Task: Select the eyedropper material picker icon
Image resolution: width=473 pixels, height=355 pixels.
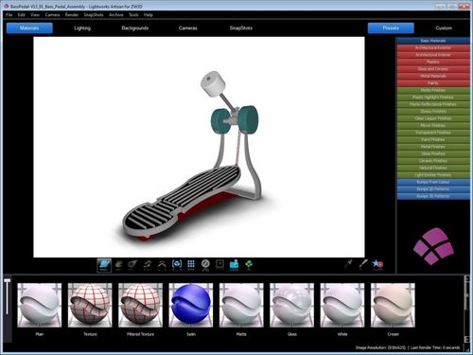Action: pos(348,264)
